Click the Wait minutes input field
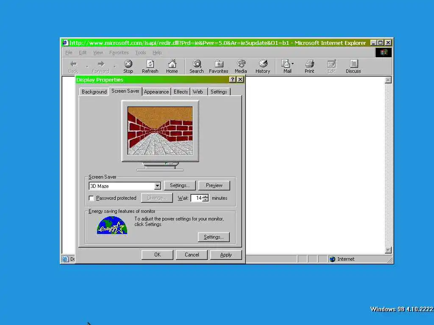This screenshot has height=325, width=434. coord(197,198)
